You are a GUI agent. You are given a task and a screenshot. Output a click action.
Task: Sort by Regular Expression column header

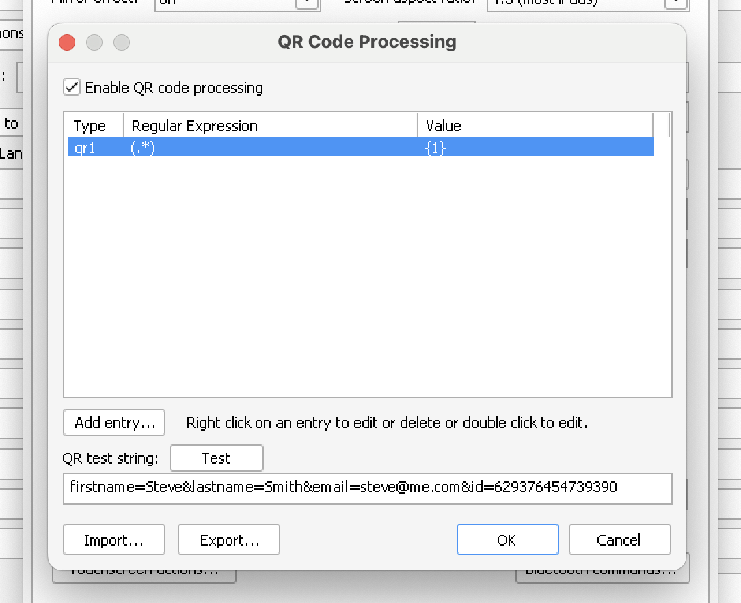[270, 126]
